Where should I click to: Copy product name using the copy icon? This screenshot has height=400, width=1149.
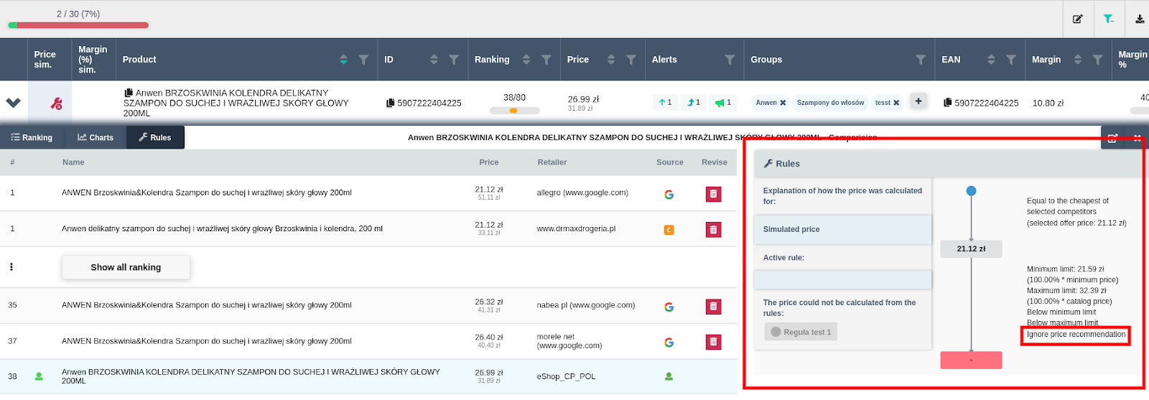[x=129, y=93]
